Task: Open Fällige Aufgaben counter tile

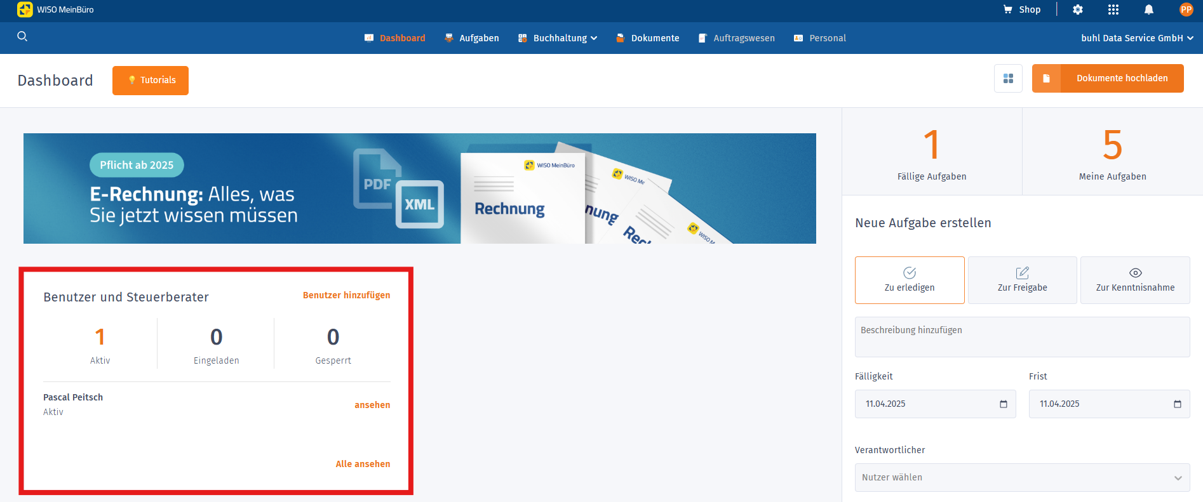Action: pyautogui.click(x=932, y=152)
